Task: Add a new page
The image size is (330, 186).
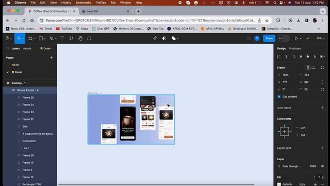Action: pos(52,57)
